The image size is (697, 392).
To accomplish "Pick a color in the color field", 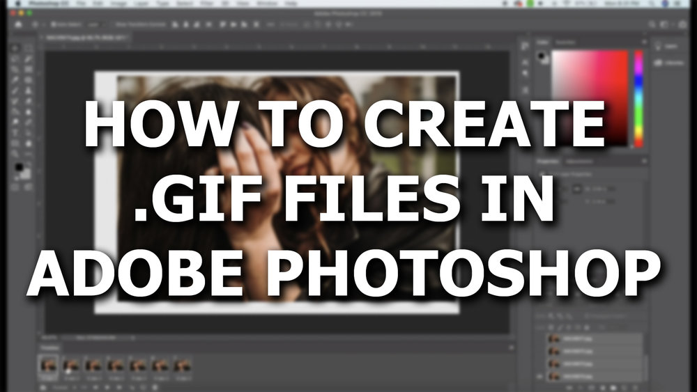I will (x=590, y=98).
